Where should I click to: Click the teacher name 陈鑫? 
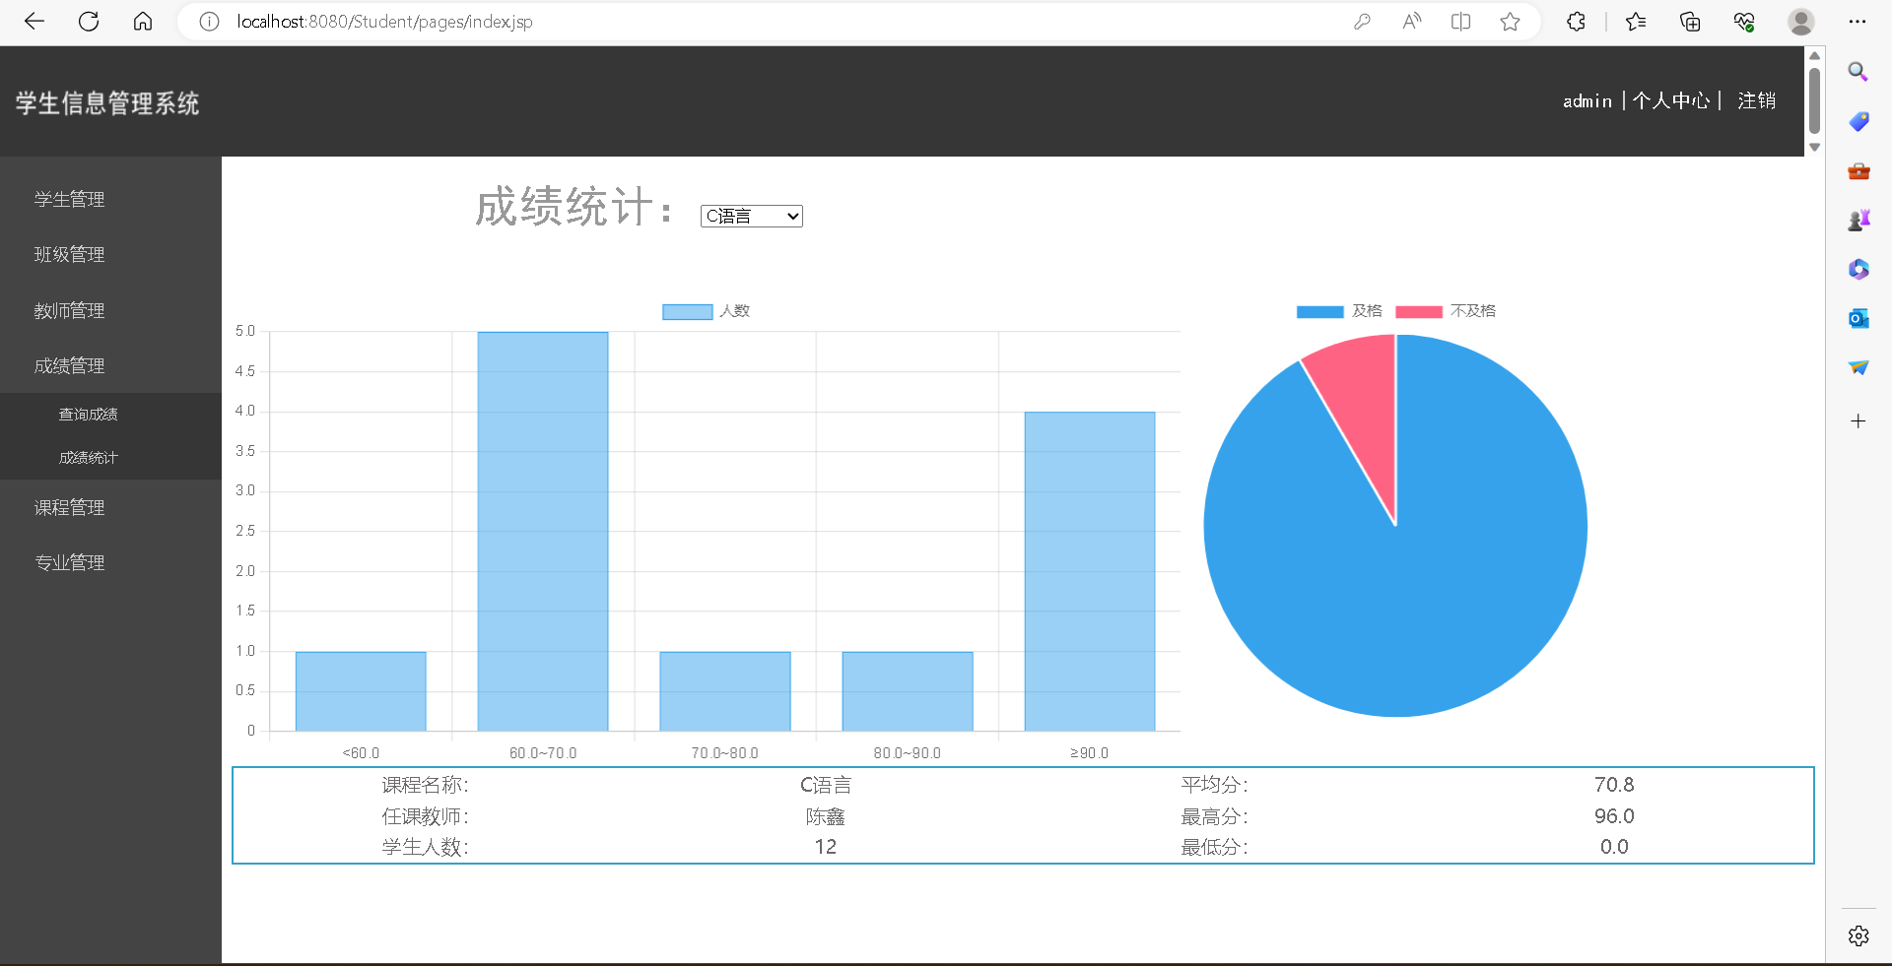826,816
